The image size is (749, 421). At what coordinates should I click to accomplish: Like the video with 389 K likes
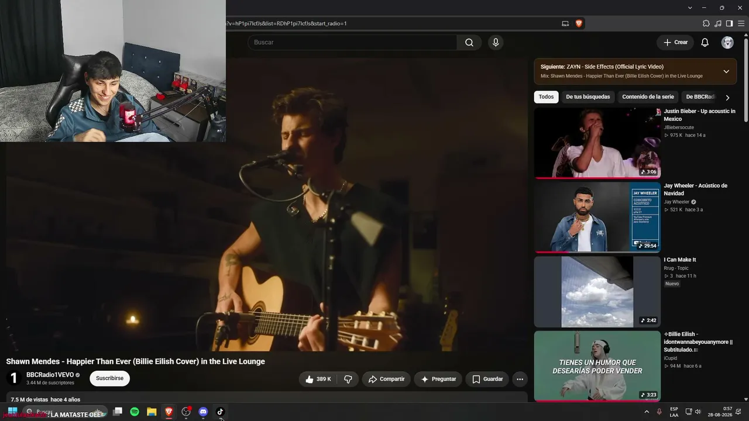coord(318,379)
